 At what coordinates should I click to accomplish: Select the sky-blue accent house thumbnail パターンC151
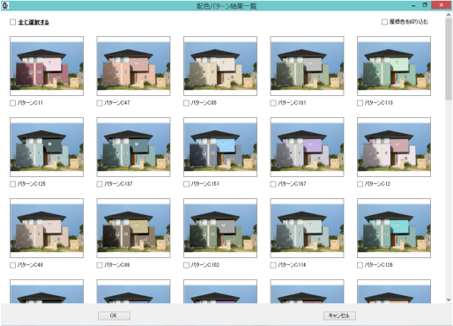pos(220,147)
